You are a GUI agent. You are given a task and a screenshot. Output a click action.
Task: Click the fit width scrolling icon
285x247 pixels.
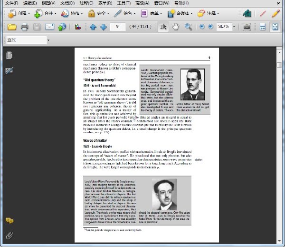(x=263, y=27)
